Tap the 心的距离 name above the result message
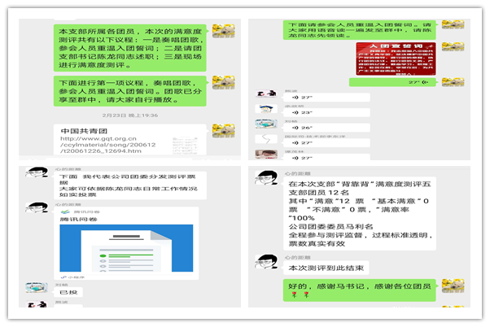490x327 pixels. tap(297, 173)
